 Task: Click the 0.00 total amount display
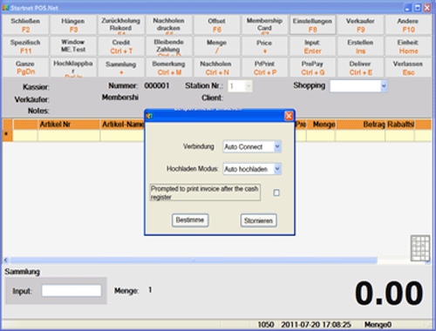[x=389, y=293]
